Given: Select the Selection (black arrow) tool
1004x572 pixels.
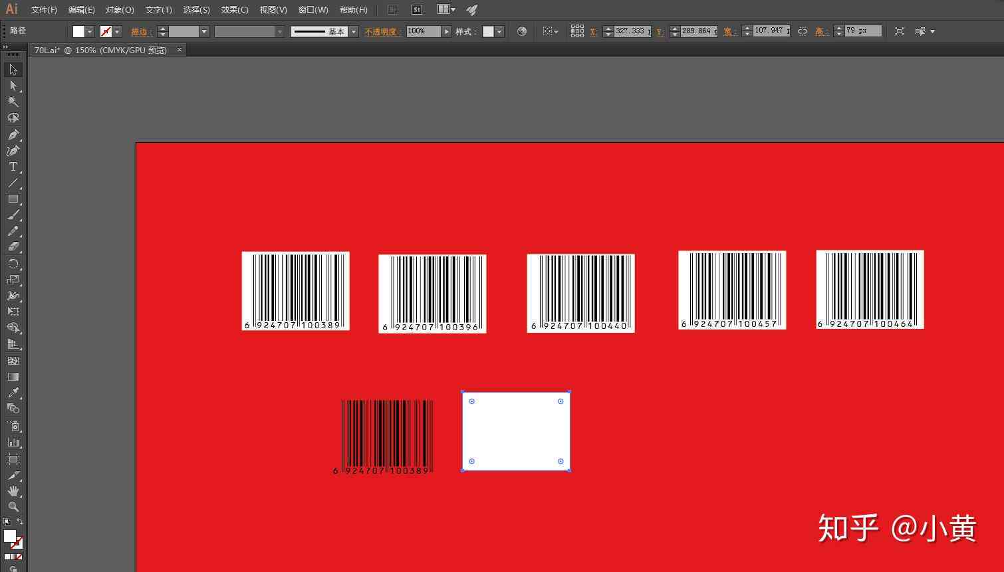Looking at the screenshot, I should click(13, 70).
